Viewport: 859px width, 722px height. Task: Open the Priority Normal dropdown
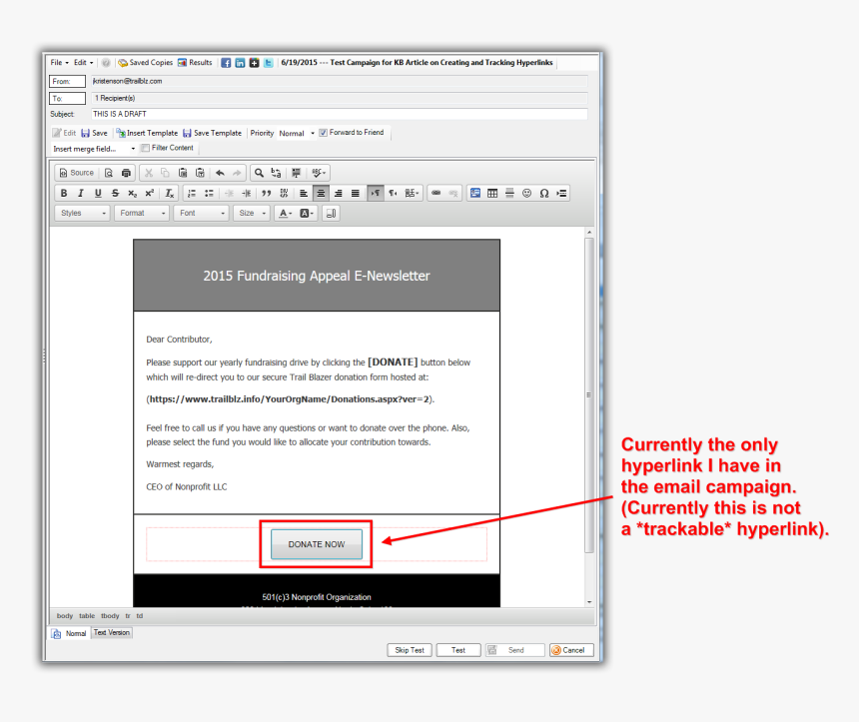tap(296, 133)
